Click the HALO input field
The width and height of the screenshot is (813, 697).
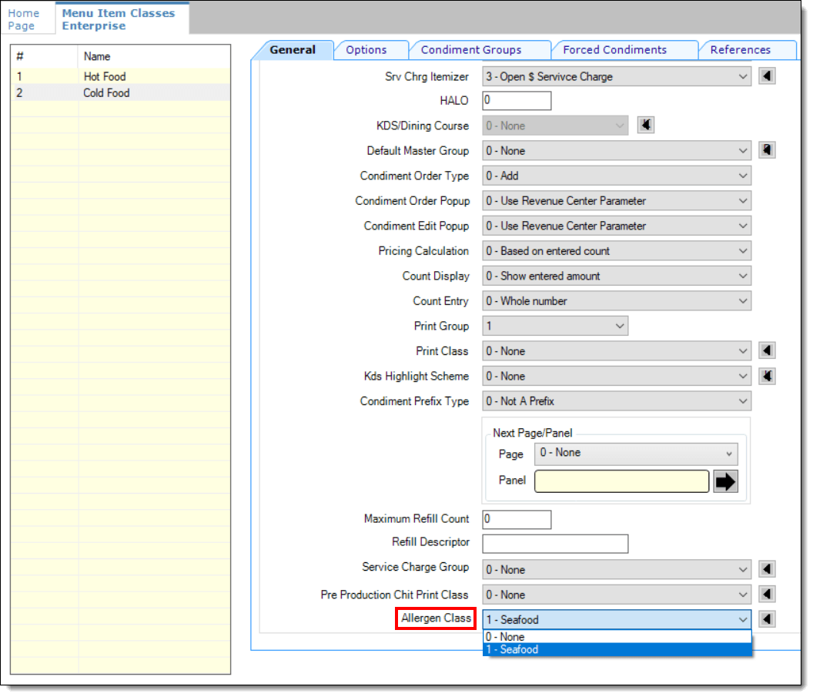tap(517, 100)
